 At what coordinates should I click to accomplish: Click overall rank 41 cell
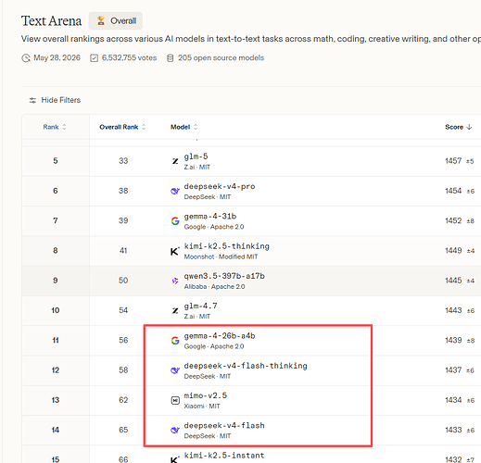click(123, 250)
